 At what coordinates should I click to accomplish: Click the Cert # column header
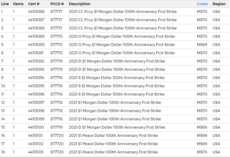34,4
